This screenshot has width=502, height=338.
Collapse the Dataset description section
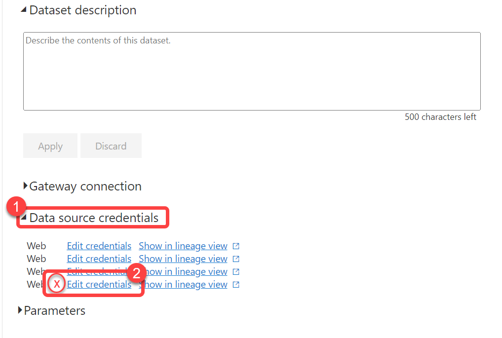click(x=24, y=10)
